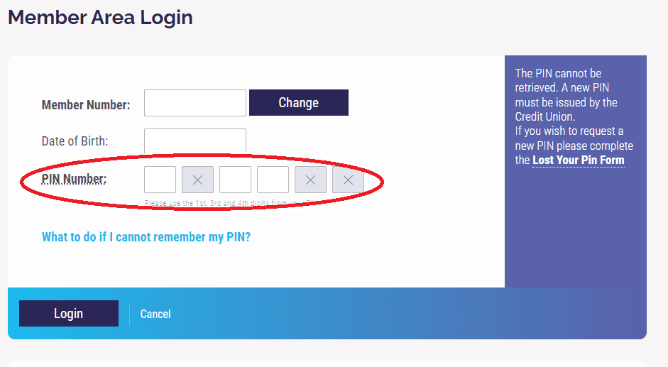Focus the first PIN digit box

tap(160, 180)
